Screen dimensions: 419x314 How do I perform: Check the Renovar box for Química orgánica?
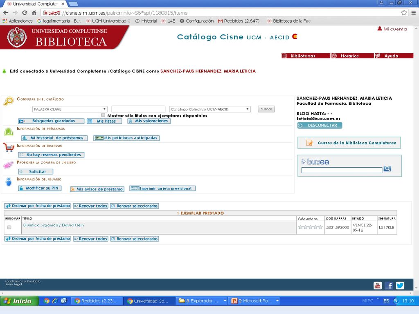coord(9,227)
